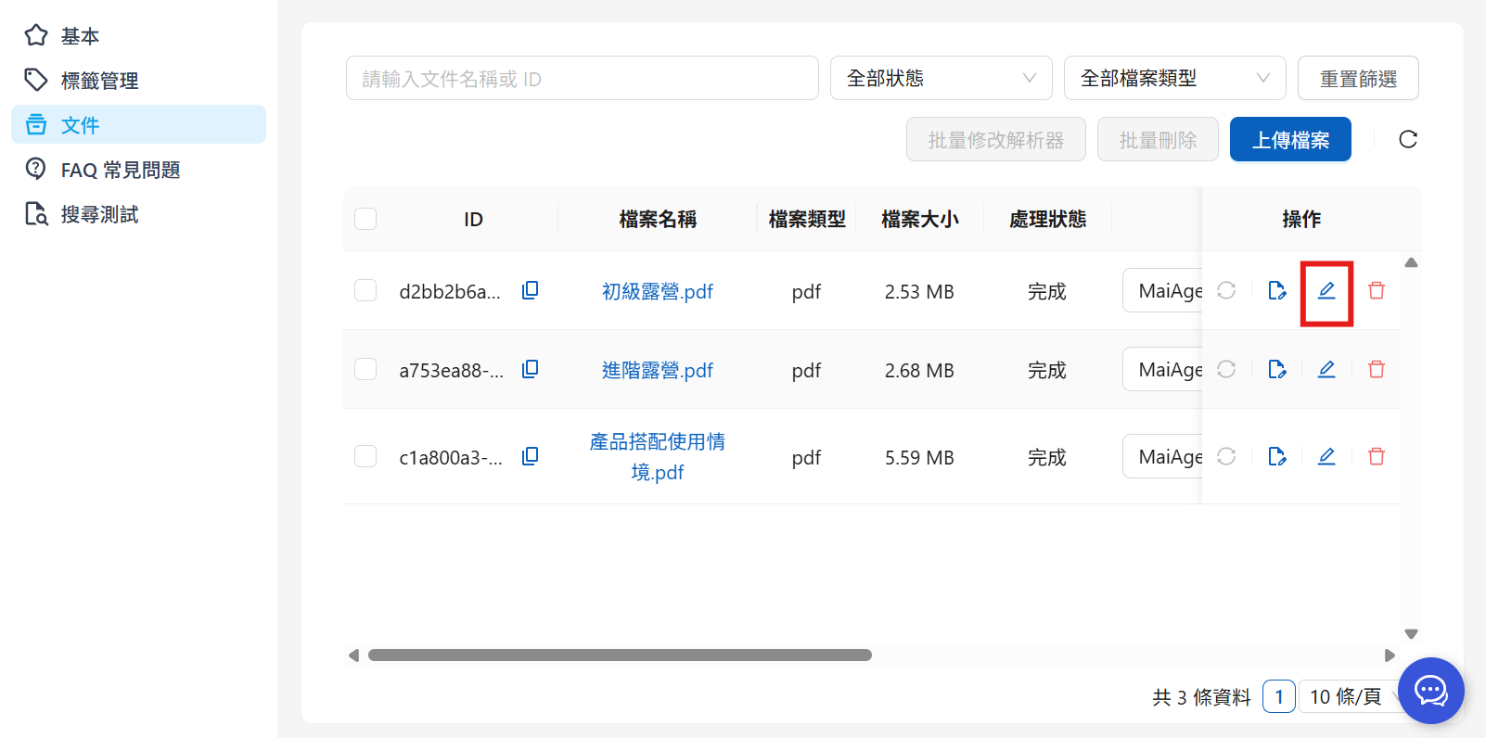Toggle select-all checkbox in table header
The width and height of the screenshot is (1486, 738).
click(x=365, y=219)
